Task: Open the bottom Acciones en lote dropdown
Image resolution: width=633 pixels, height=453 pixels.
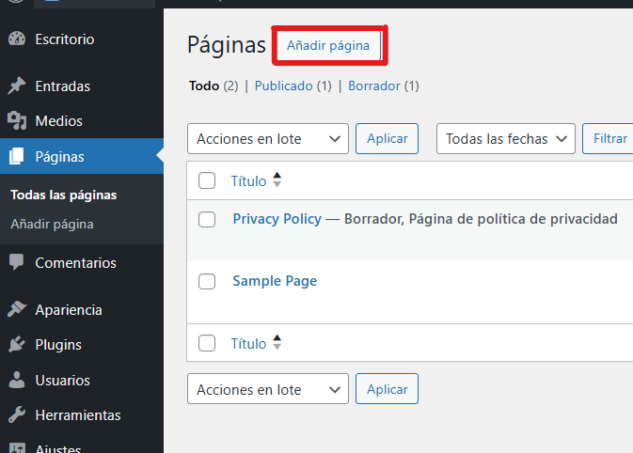Action: (x=268, y=388)
